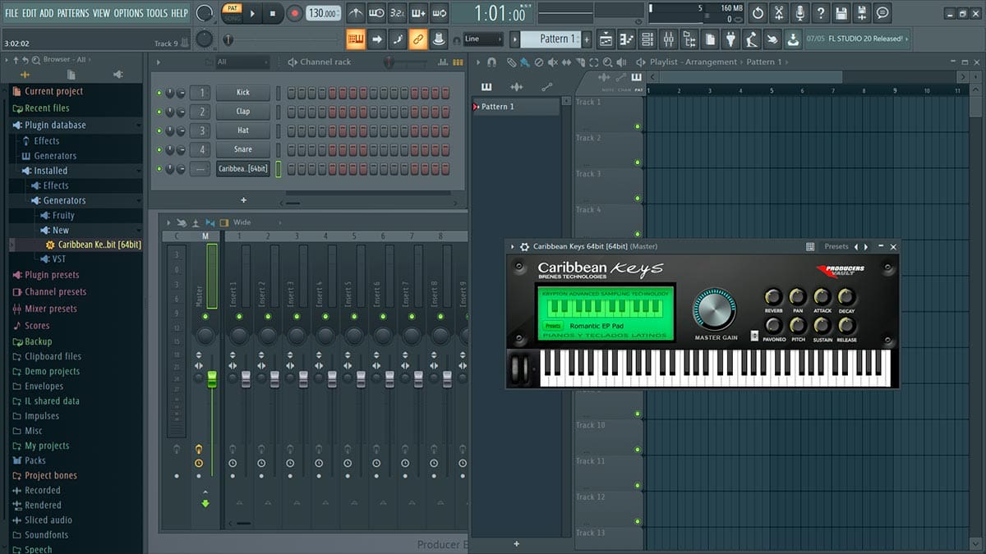Screen dimensions: 986x554
Task: Enable loop recording in the top toolbar
Action: tap(440, 13)
